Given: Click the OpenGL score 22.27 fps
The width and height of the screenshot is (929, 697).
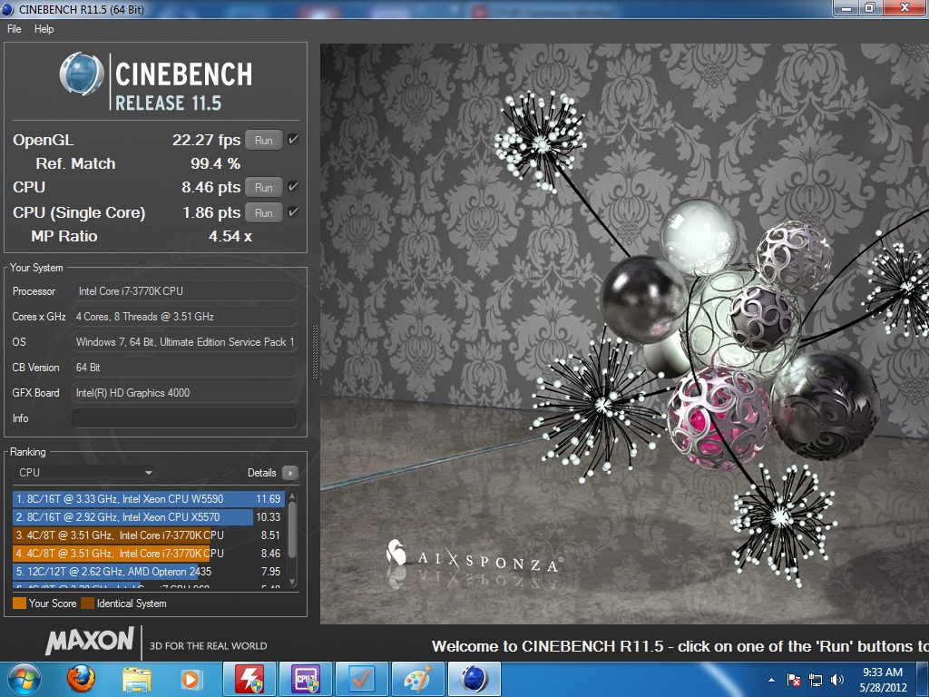Looking at the screenshot, I should pyautogui.click(x=206, y=141).
